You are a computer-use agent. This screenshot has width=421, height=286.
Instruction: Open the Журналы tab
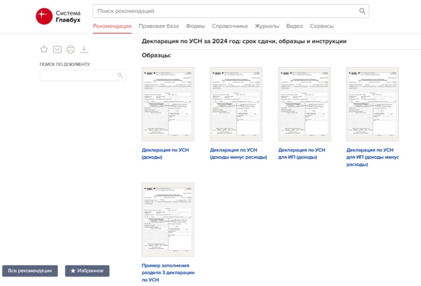click(x=267, y=26)
